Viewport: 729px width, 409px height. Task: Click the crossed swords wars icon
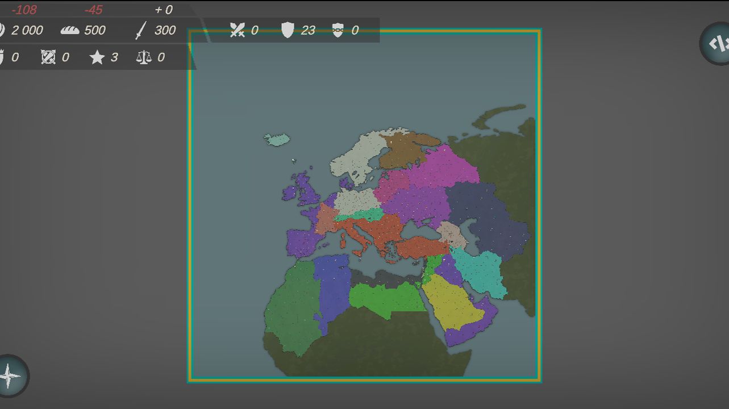tap(238, 30)
